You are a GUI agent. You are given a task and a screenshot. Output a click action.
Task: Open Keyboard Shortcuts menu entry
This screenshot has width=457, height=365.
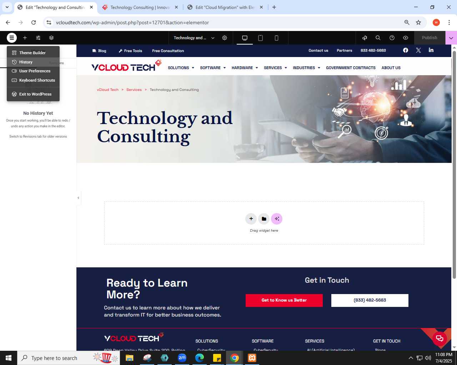pos(33,80)
